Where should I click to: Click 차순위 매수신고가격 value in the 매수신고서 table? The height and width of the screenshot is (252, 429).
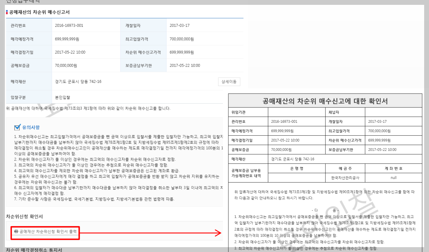pyautogui.click(x=182, y=52)
